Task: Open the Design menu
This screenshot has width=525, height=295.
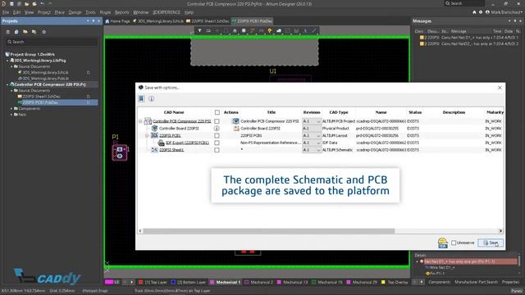Action: point(75,12)
